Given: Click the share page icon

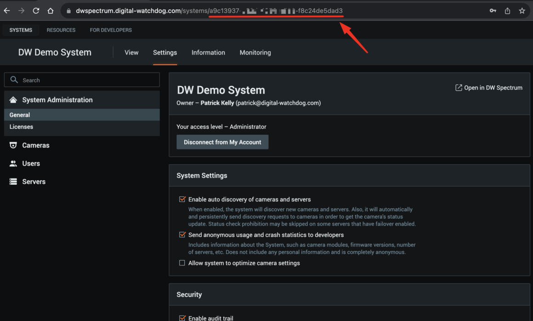Looking at the screenshot, I should click(x=508, y=11).
